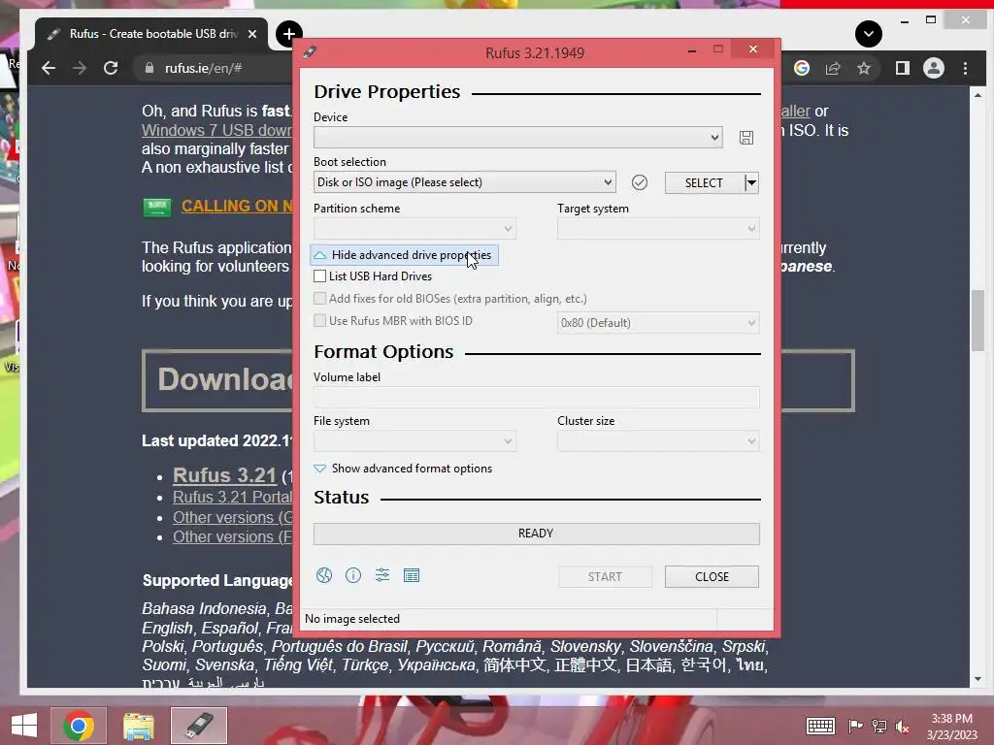The width and height of the screenshot is (994, 745).
Task: Minimize the Rufus window
Action: [x=692, y=50]
